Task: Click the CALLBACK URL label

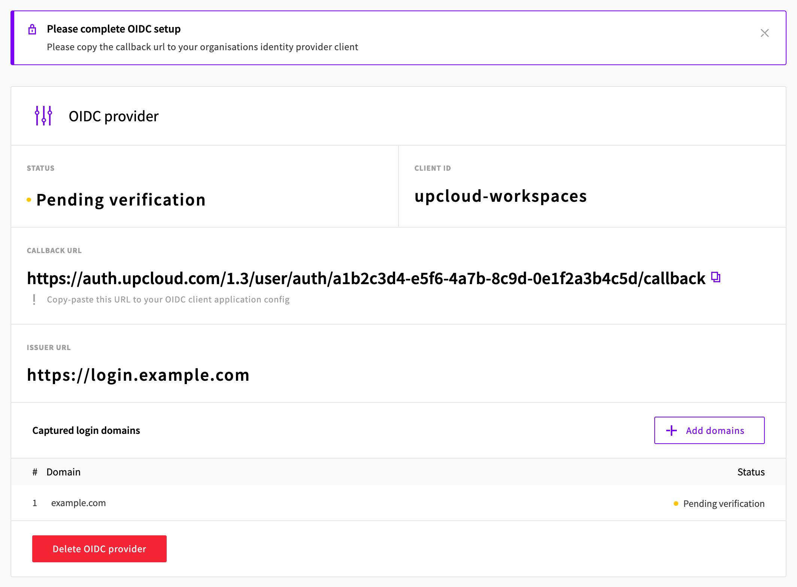Action: [x=54, y=250]
